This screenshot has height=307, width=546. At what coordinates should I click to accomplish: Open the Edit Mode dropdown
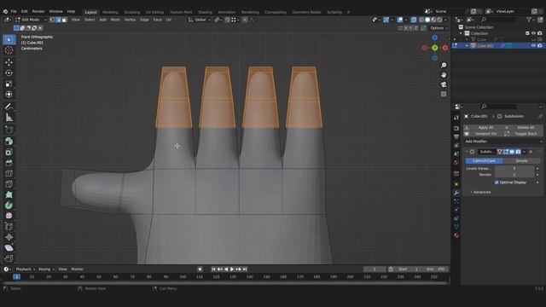coord(31,20)
